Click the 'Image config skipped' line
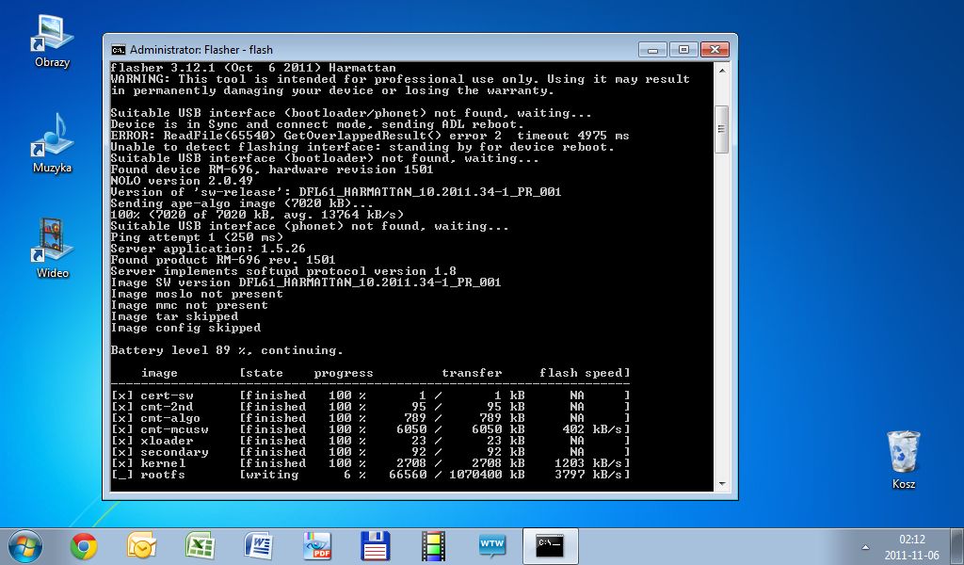Viewport: 964px width, 565px height. tap(185, 328)
